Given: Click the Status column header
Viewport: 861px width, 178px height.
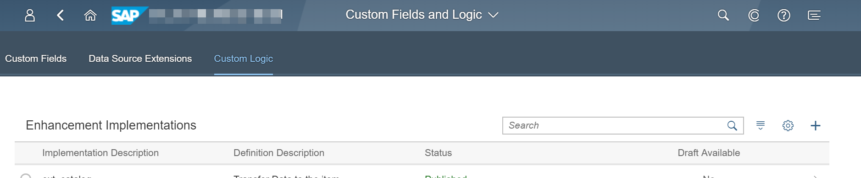Looking at the screenshot, I should tap(438, 153).
